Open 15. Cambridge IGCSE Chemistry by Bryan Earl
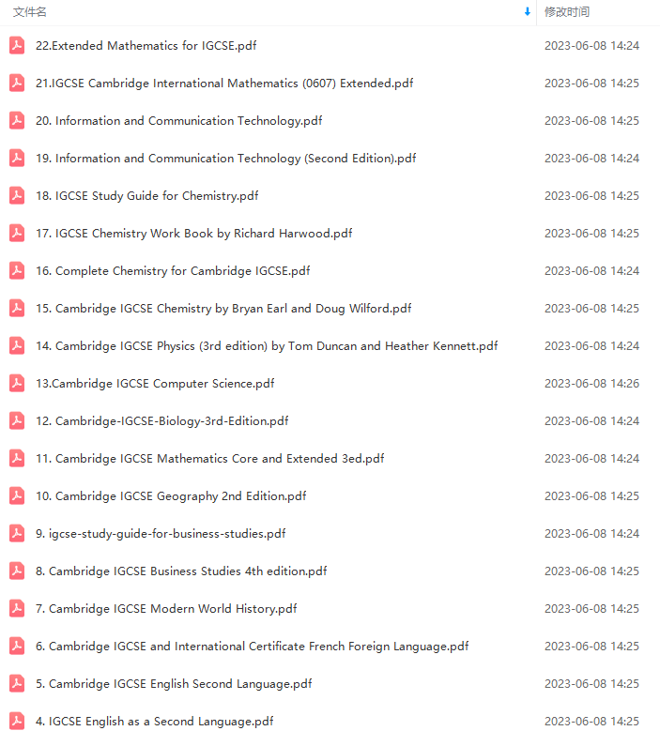Image resolution: width=660 pixels, height=746 pixels. click(x=223, y=309)
